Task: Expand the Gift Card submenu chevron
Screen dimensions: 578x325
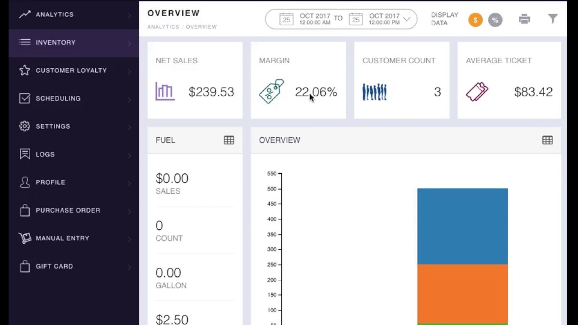Action: click(129, 268)
